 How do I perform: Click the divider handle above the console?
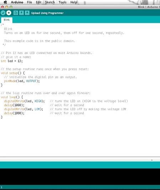(x=152, y=160)
